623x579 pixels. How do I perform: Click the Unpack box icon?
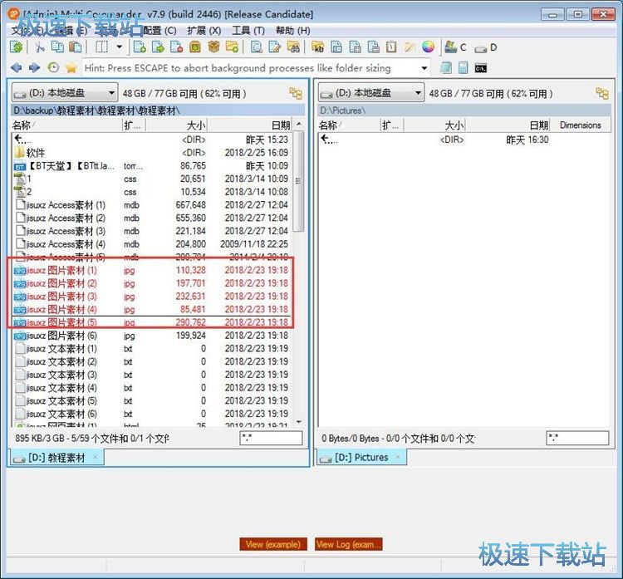point(213,47)
